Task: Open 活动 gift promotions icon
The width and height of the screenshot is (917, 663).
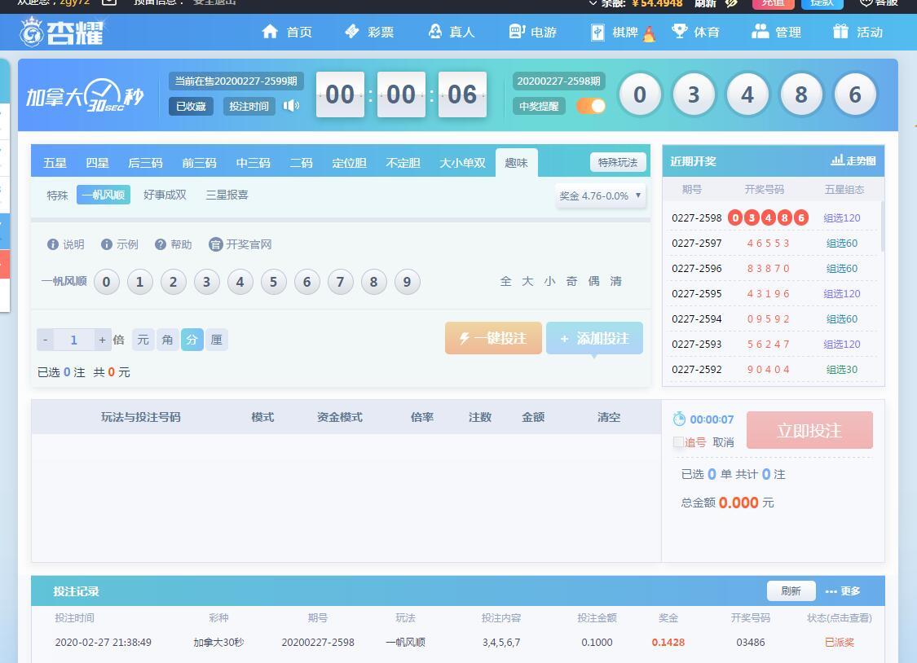Action: [x=840, y=31]
